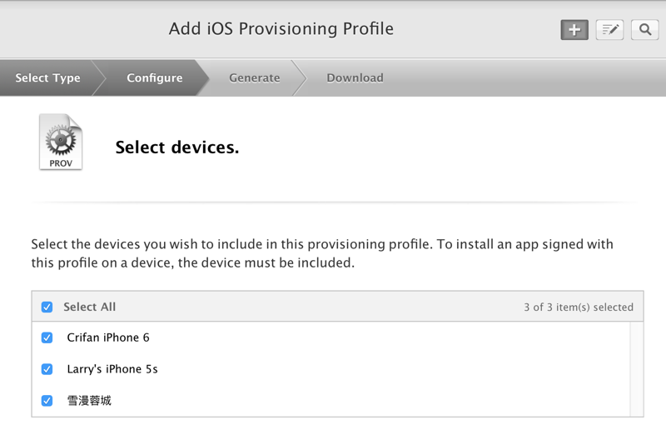Viewport: 666px width, 425px height.
Task: Click the 雪漫蓉城 device name
Action: coord(89,401)
